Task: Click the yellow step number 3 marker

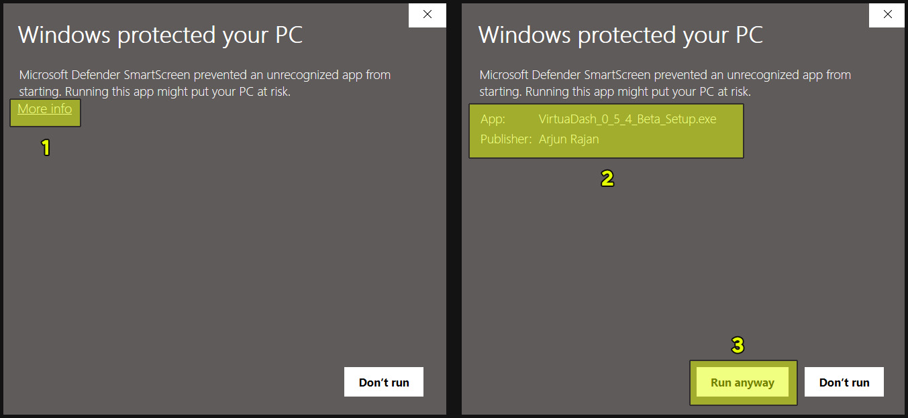Action: click(x=738, y=346)
